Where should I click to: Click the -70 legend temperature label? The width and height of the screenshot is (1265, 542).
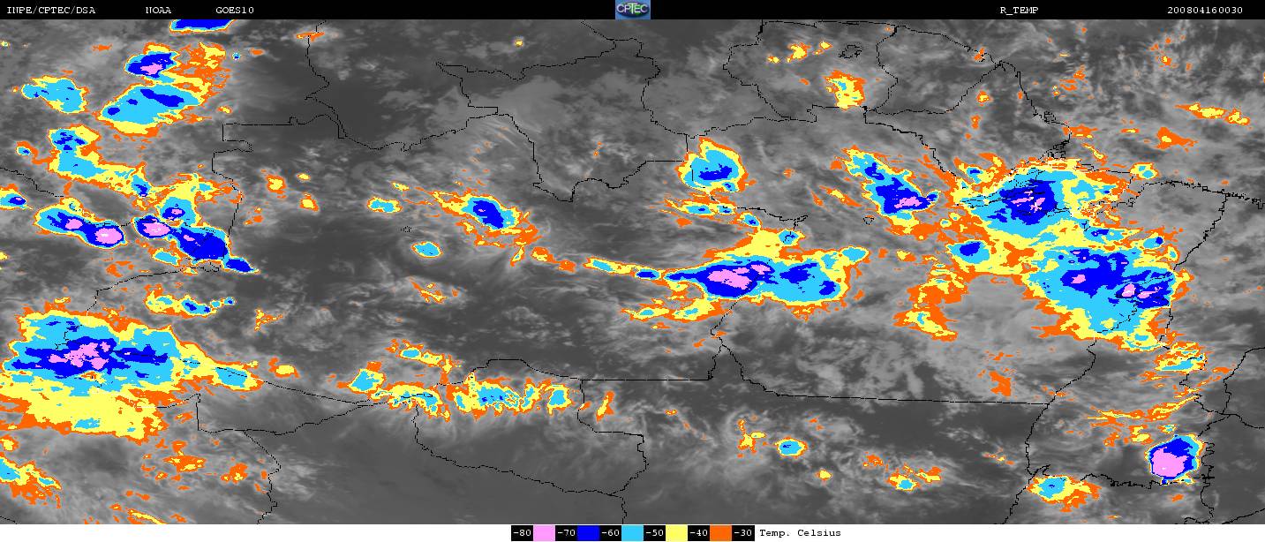[x=566, y=532]
